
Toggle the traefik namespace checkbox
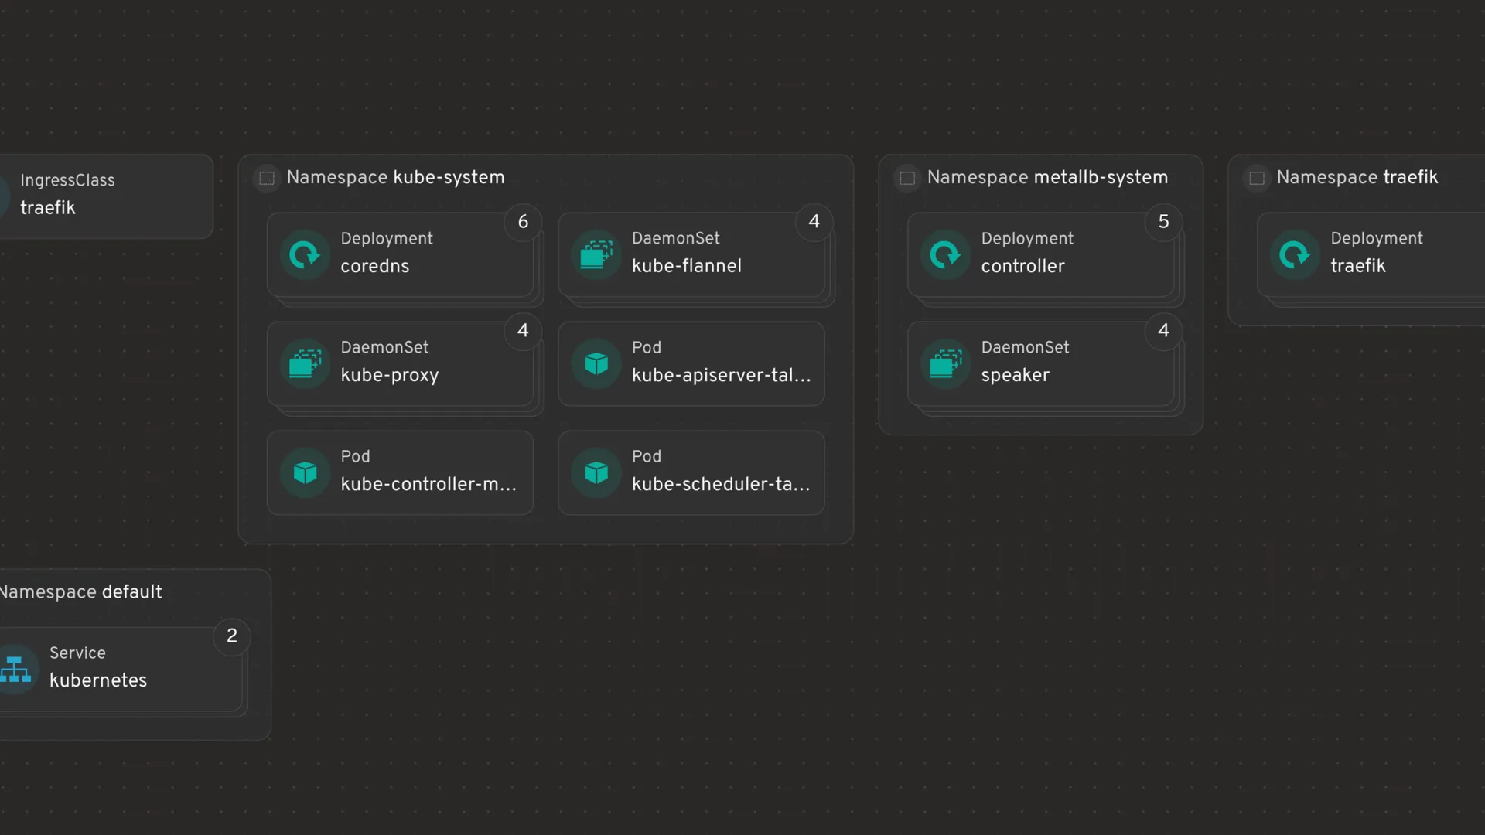[x=1257, y=178]
